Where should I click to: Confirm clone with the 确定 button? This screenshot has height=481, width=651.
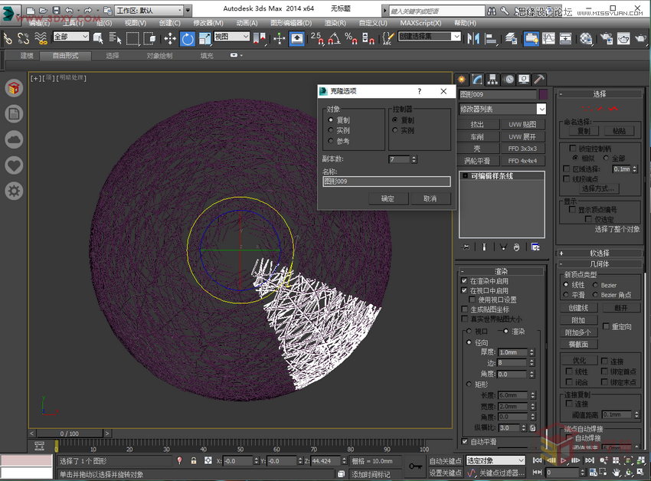point(387,198)
